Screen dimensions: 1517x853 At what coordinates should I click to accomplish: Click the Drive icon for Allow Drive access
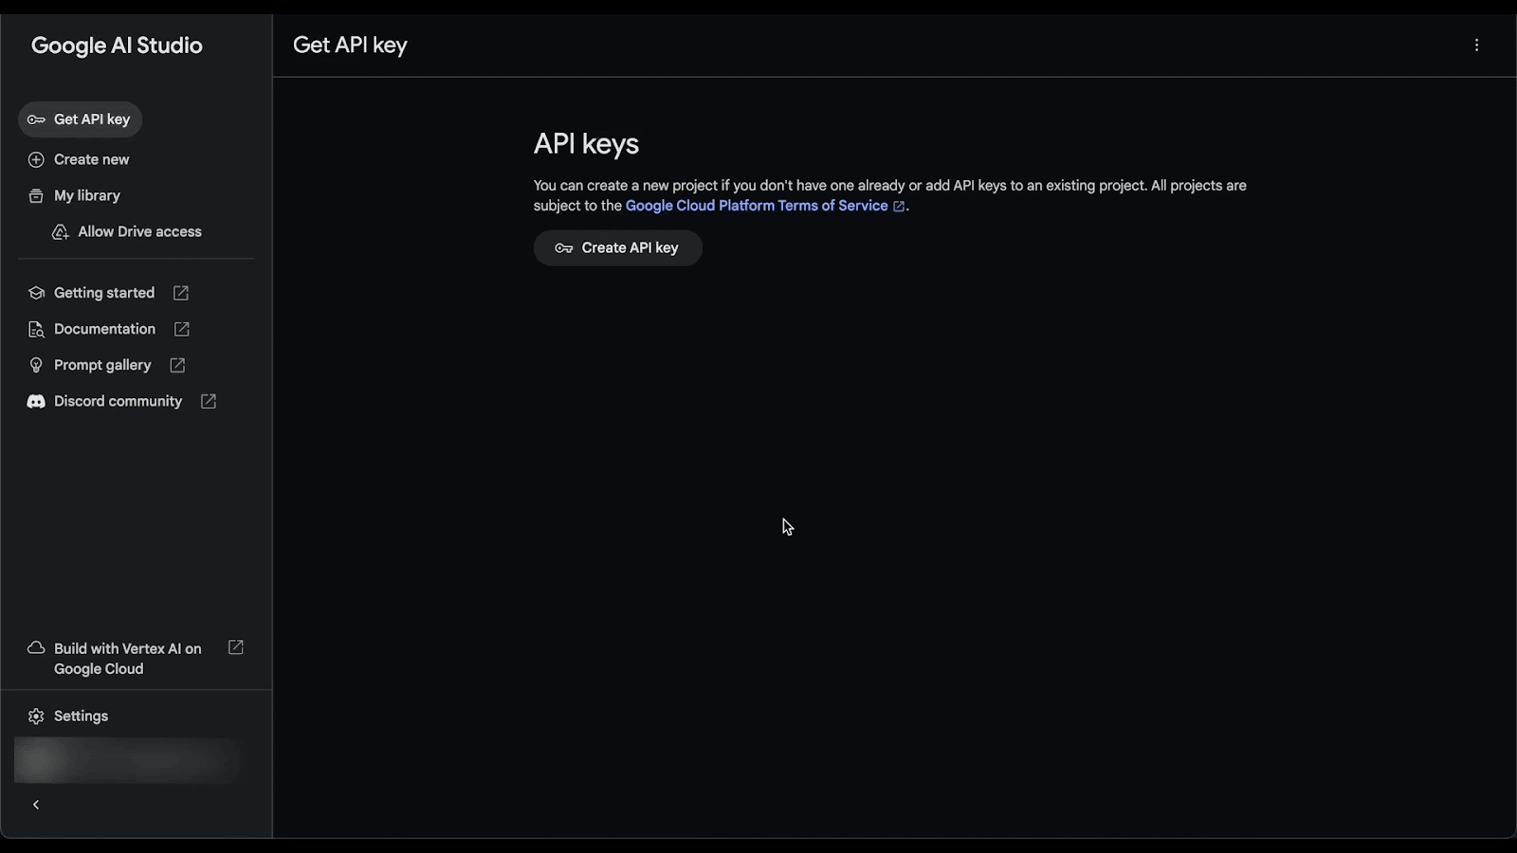(x=61, y=232)
